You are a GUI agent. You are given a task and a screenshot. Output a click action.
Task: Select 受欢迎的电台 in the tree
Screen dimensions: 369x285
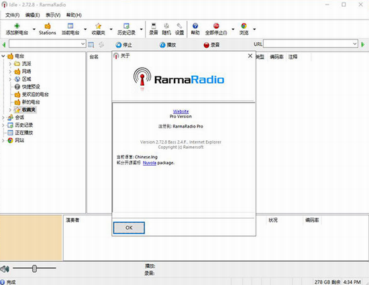point(36,95)
